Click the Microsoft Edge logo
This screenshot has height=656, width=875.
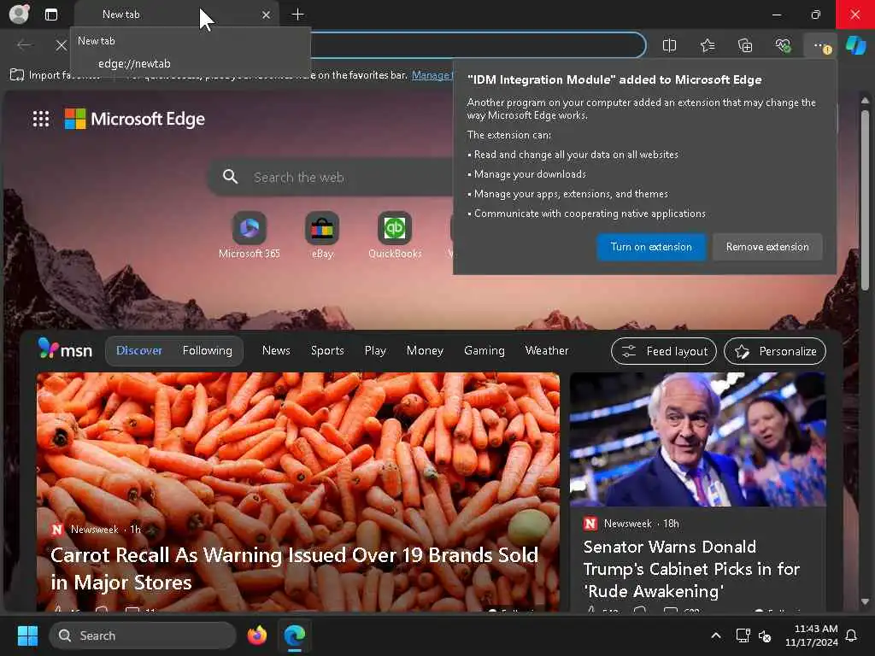[x=134, y=119]
